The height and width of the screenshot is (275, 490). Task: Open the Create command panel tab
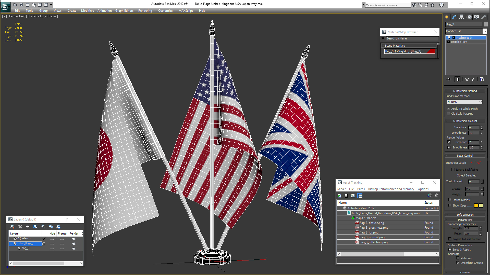point(447,17)
